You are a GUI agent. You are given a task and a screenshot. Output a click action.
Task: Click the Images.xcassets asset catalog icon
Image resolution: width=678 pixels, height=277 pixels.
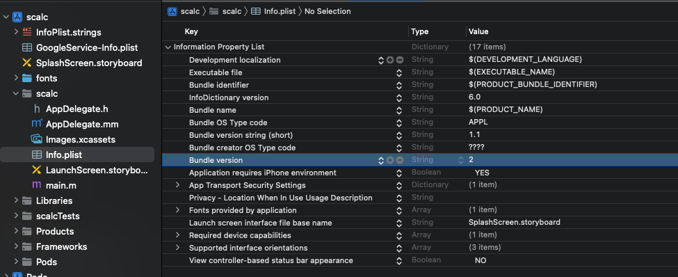click(37, 139)
